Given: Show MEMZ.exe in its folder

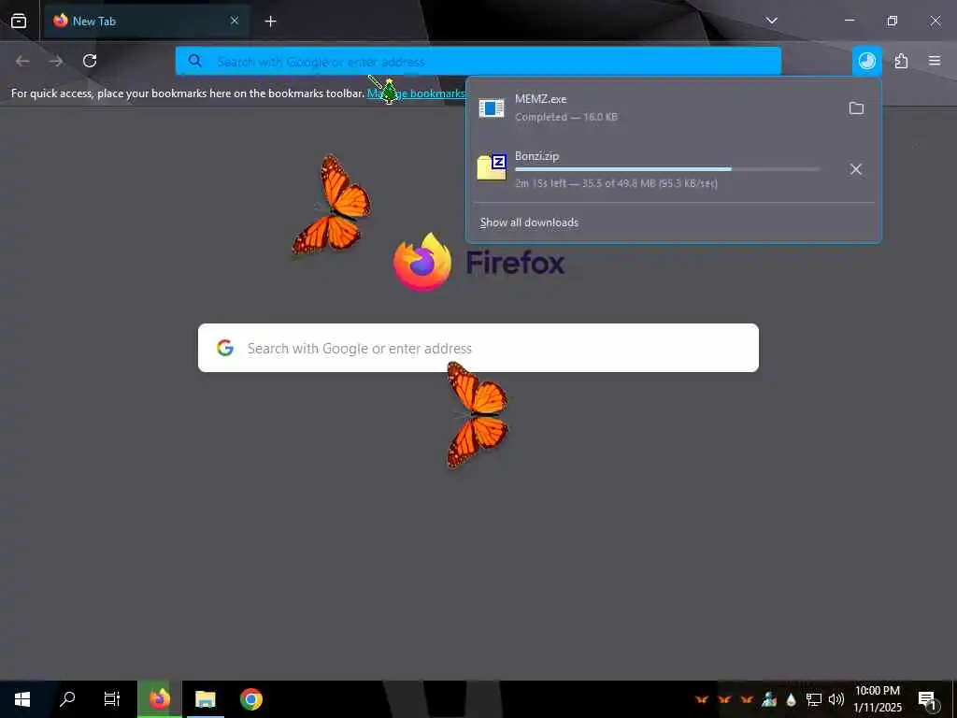Looking at the screenshot, I should pyautogui.click(x=856, y=108).
